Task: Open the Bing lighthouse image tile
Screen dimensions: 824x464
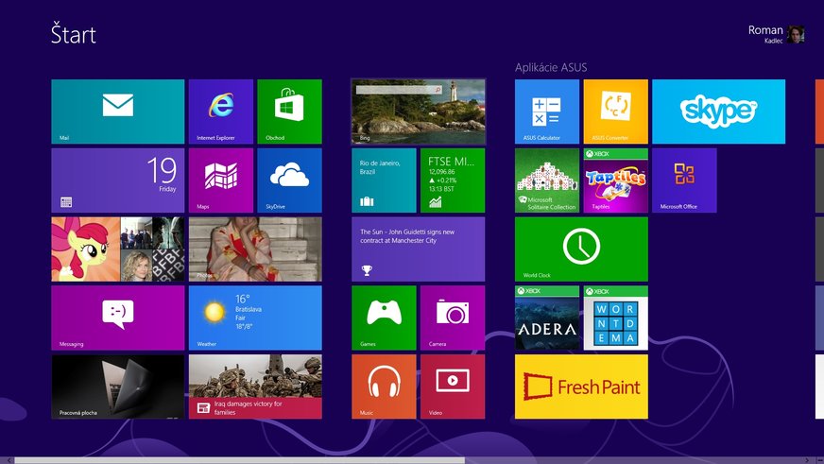Action: click(418, 111)
